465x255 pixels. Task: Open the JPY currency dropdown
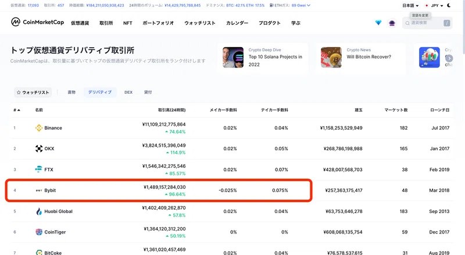click(434, 6)
